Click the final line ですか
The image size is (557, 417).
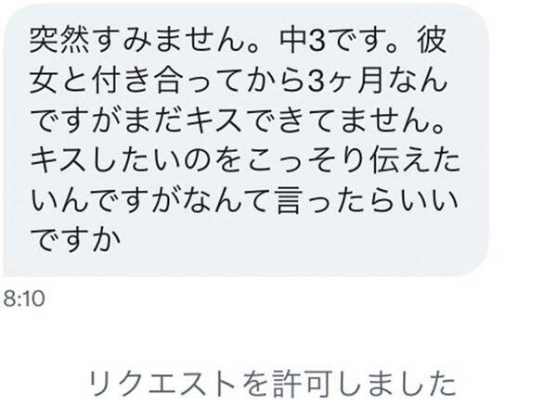(x=76, y=240)
